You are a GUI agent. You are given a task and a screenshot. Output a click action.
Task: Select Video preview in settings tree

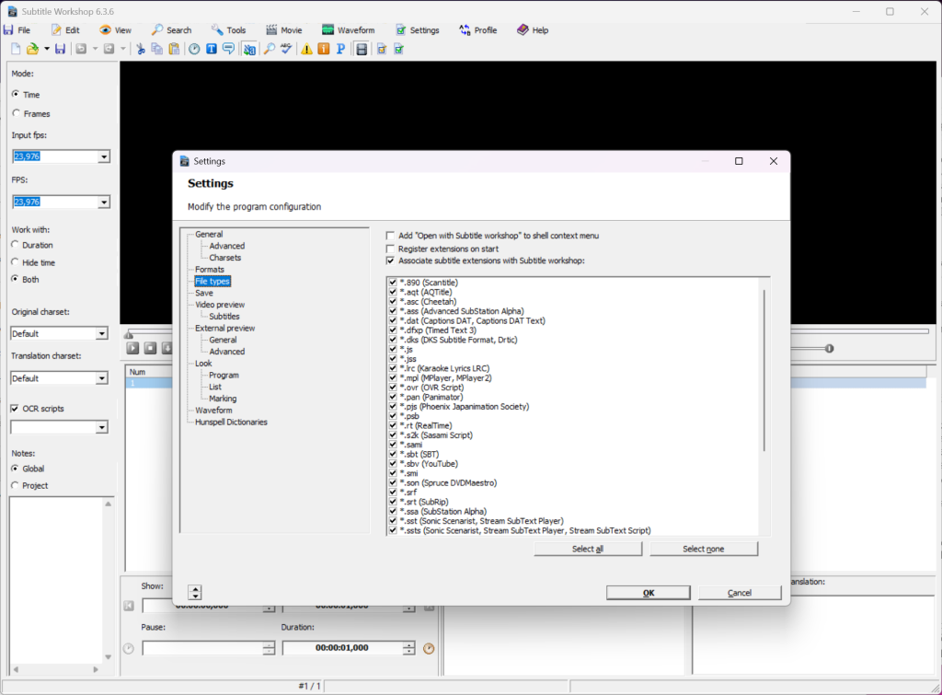[220, 305]
